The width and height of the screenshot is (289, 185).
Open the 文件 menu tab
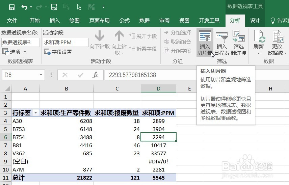tap(12, 20)
